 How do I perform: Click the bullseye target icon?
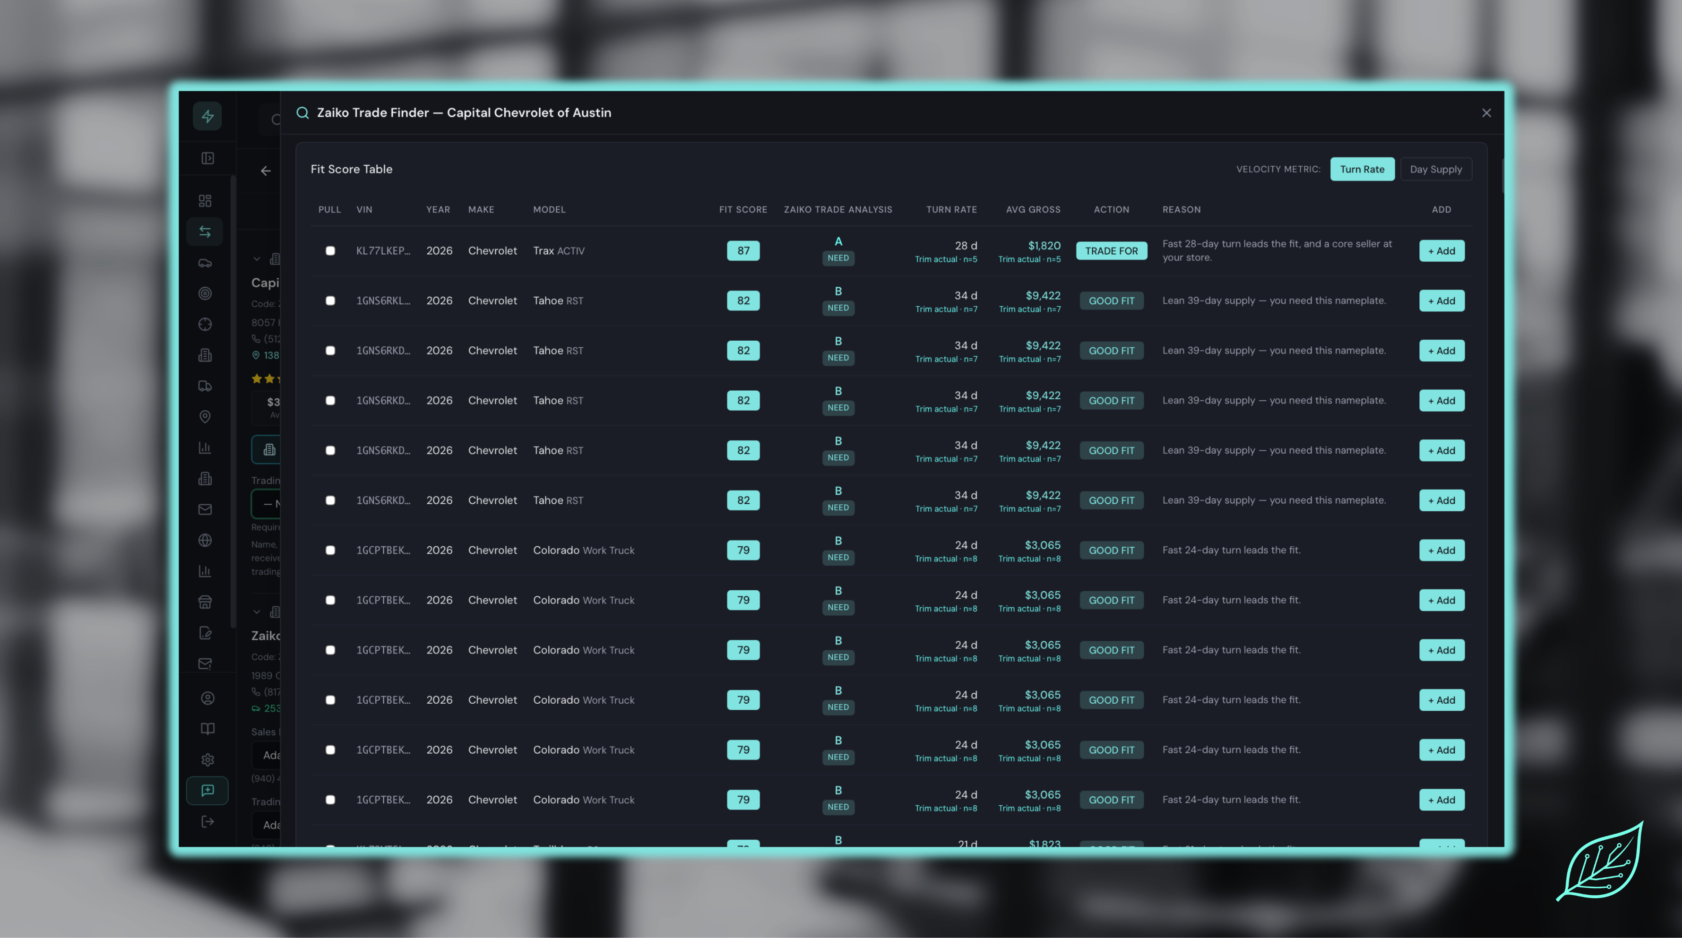pos(205,293)
